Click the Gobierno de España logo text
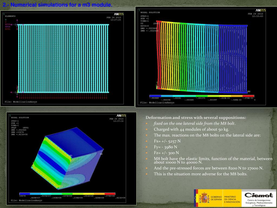Viewport: 277px width, 208px height. click(x=216, y=198)
